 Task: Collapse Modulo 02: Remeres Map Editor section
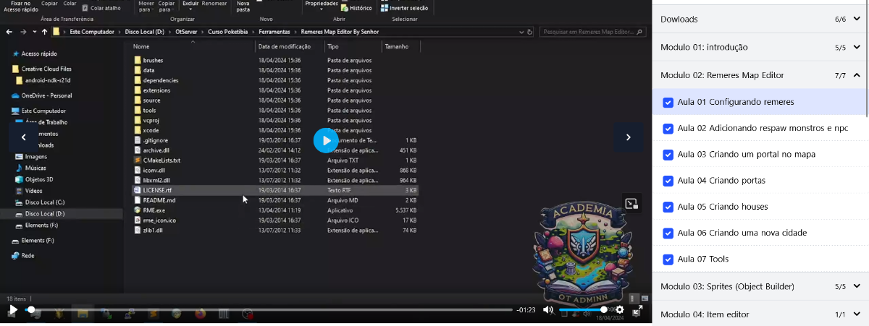coord(857,75)
